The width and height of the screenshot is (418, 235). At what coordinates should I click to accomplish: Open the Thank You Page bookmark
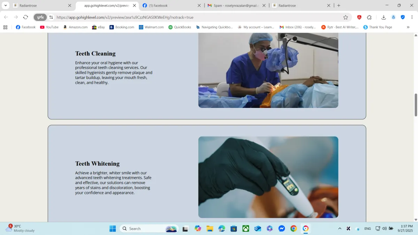(378, 27)
